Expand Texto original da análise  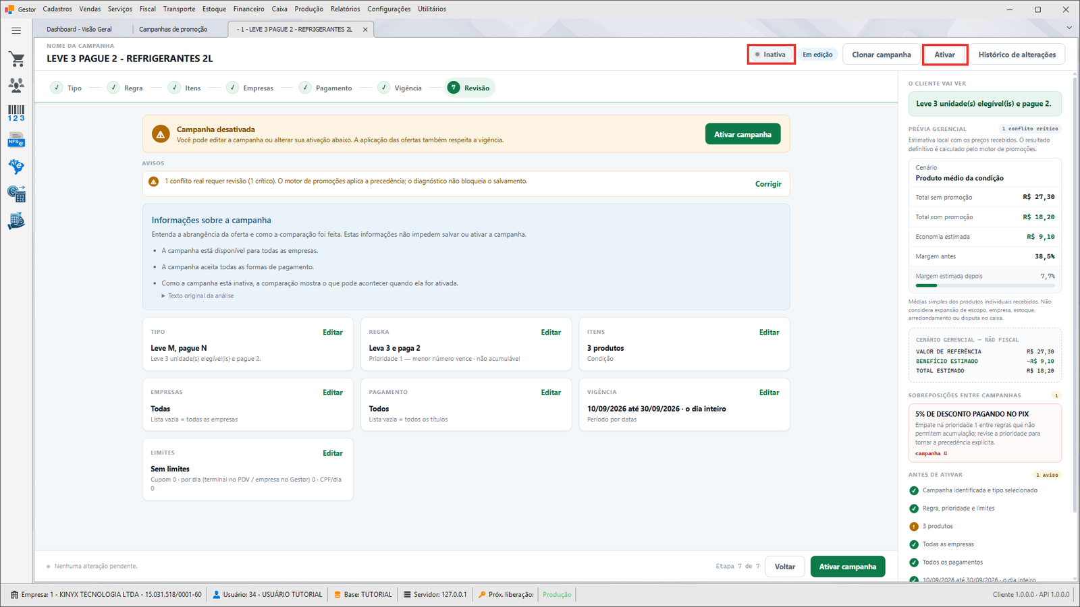pyautogui.click(x=198, y=296)
